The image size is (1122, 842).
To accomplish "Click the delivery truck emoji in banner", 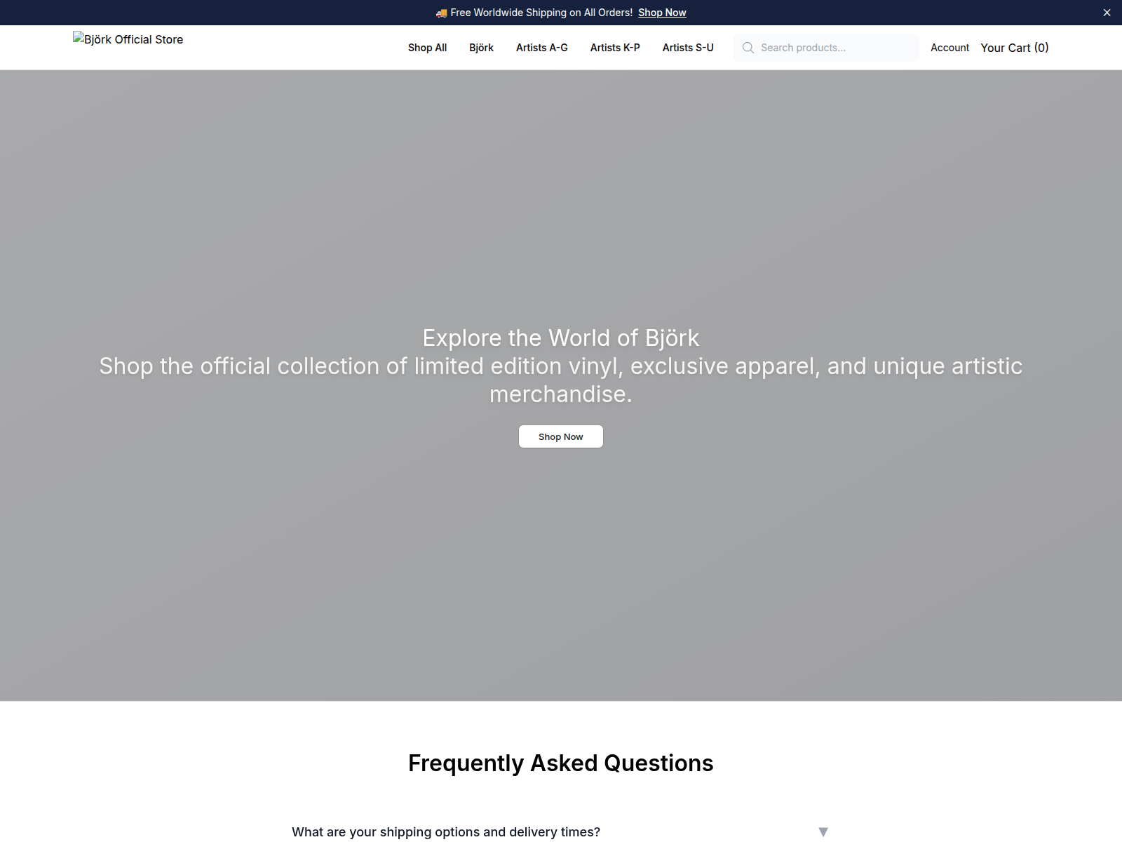I will pos(441,13).
